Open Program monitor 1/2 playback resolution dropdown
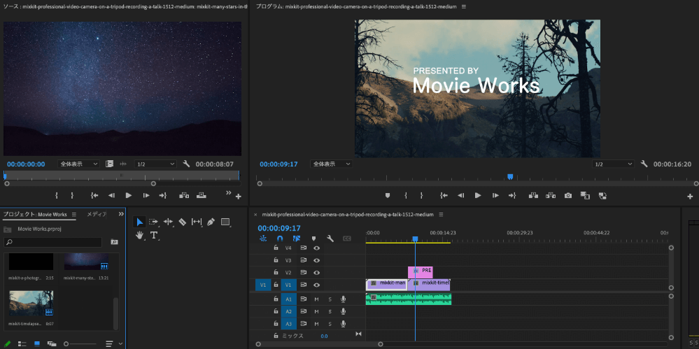This screenshot has width=699, height=349. point(613,164)
